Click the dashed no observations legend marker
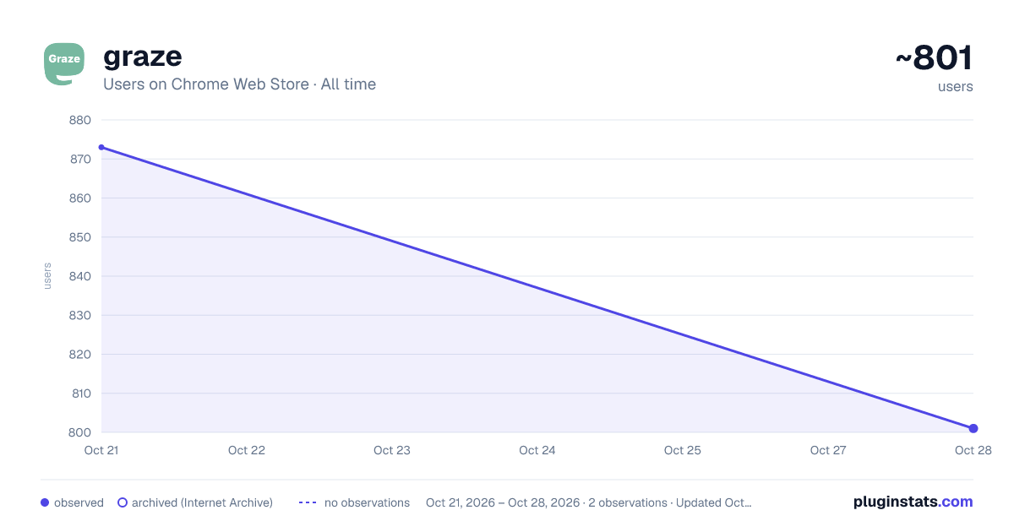 (x=308, y=502)
